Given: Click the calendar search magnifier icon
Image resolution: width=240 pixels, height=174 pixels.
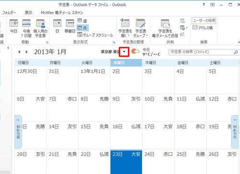Looking at the screenshot, I should pyautogui.click(x=236, y=52).
